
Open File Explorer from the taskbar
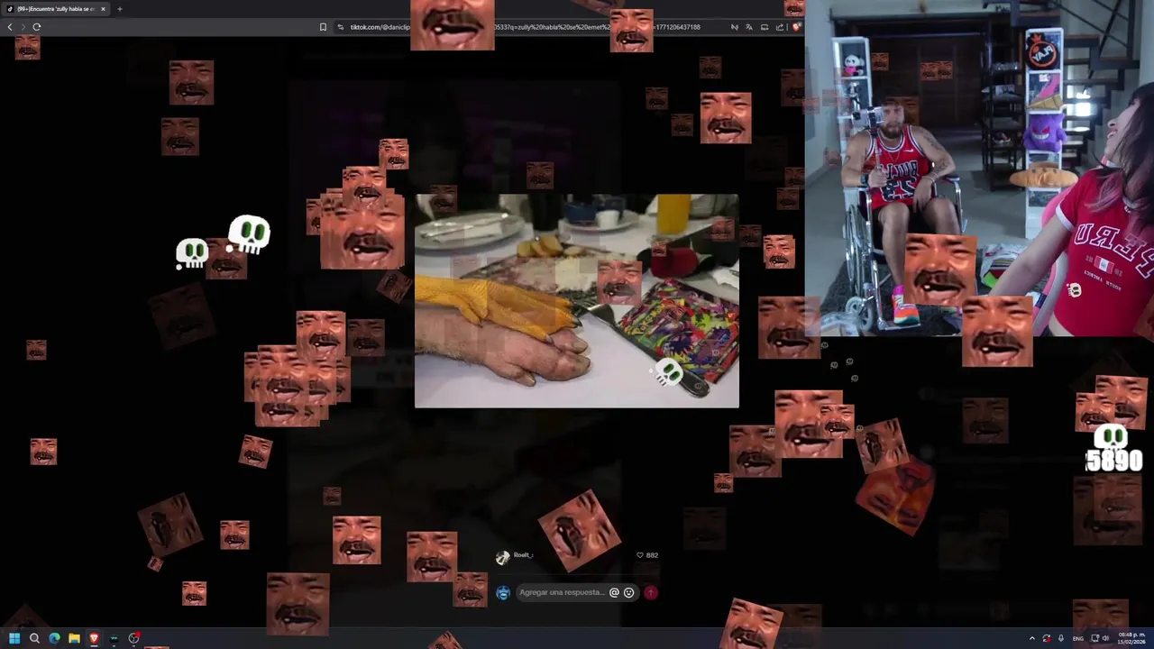pos(74,638)
